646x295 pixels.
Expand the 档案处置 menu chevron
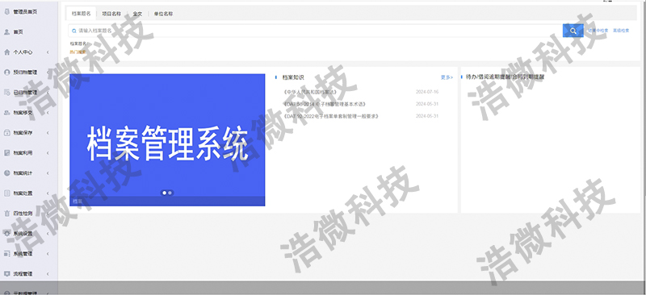(x=48, y=193)
